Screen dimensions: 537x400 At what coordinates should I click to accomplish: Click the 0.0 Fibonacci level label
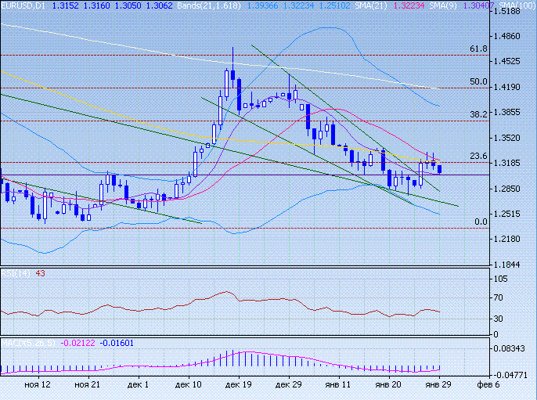point(481,222)
